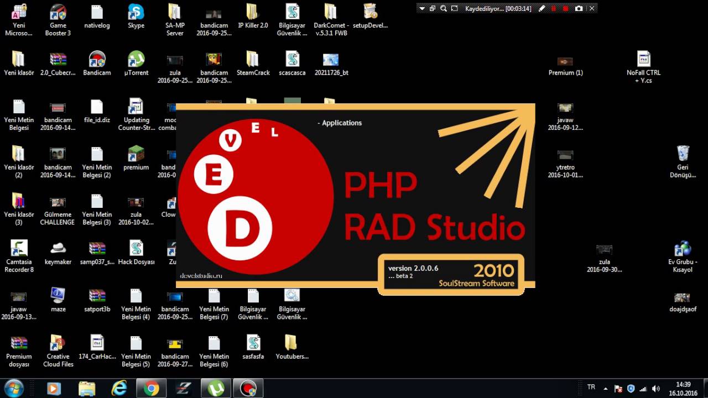Screen dimensions: 708x398
Task: Open the volume speaker tray icon
Action: click(656, 389)
